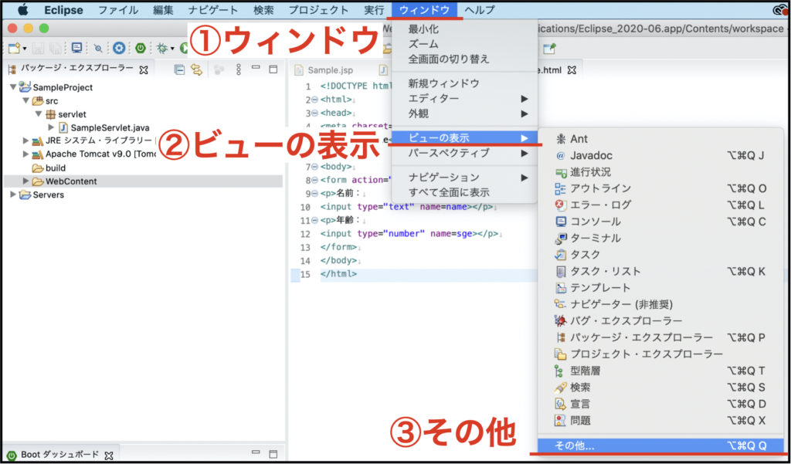
Task: Open the 編集 menu
Action: (163, 10)
